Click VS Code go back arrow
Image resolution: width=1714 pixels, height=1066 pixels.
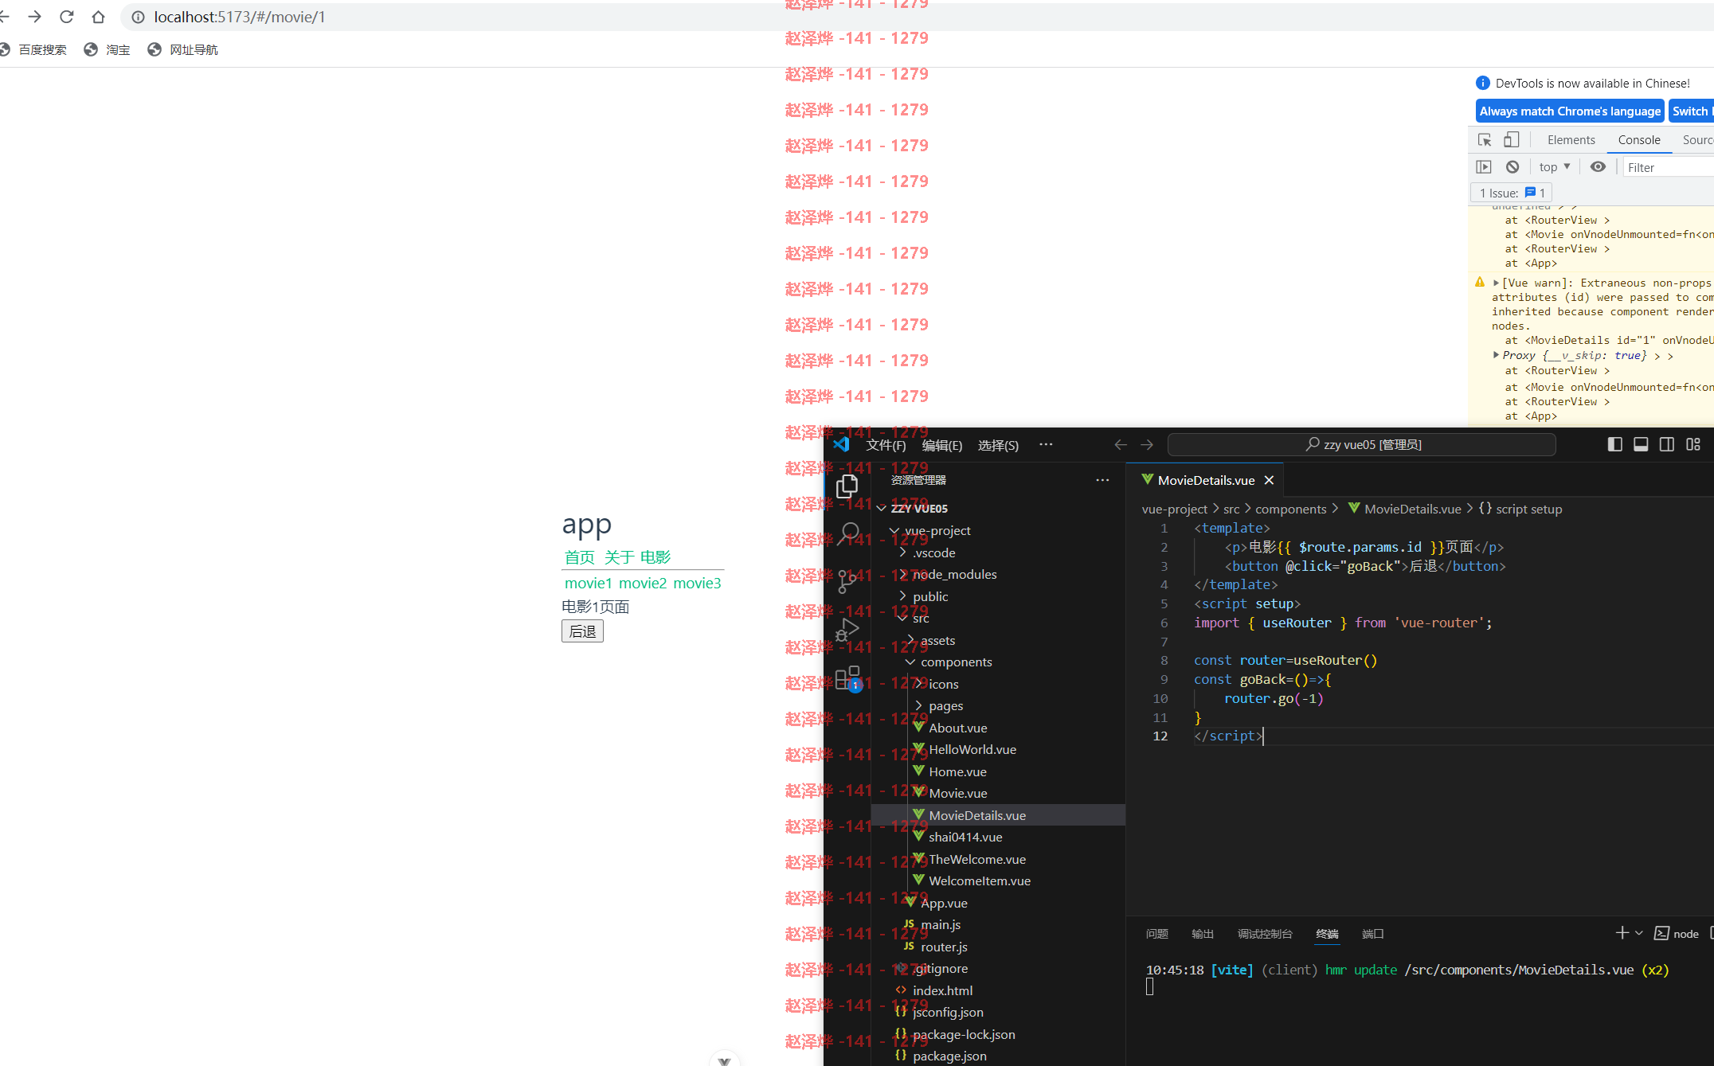[x=1121, y=444]
